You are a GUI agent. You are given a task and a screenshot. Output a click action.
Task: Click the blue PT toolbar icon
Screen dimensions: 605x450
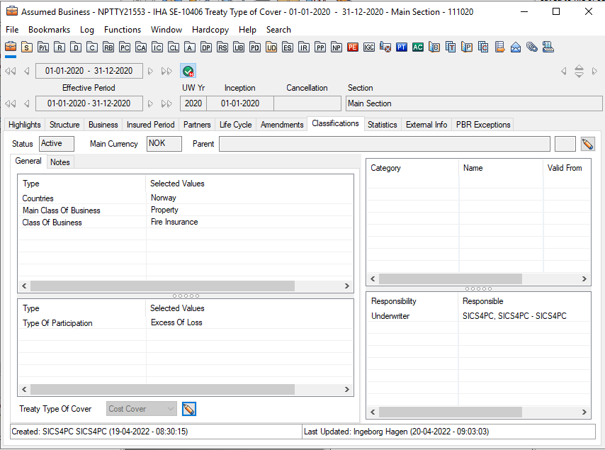pos(402,47)
